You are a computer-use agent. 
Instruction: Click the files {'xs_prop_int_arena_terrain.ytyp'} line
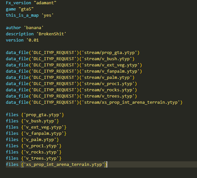tap(56, 165)
